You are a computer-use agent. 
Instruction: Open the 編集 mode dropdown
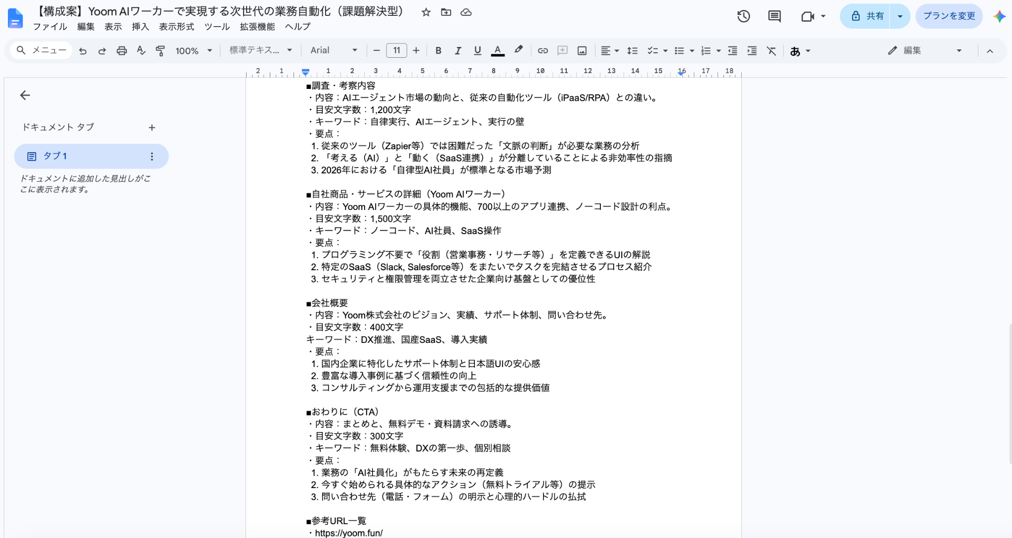[925, 50]
